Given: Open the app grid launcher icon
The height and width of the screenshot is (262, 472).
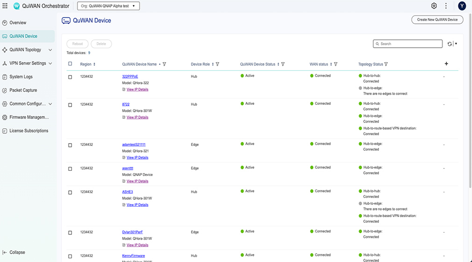Looking at the screenshot, I should 5,6.
